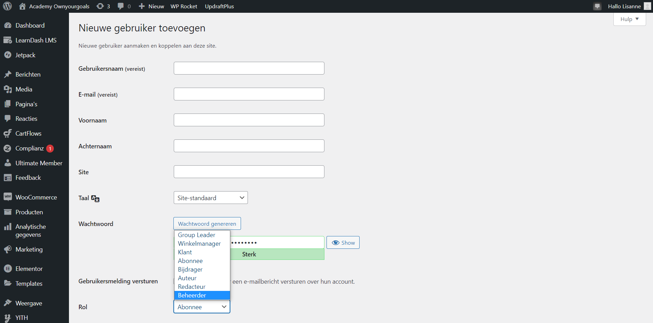Viewport: 653px width, 323px height.
Task: Click the Pagina's pages icon
Action: 8,104
